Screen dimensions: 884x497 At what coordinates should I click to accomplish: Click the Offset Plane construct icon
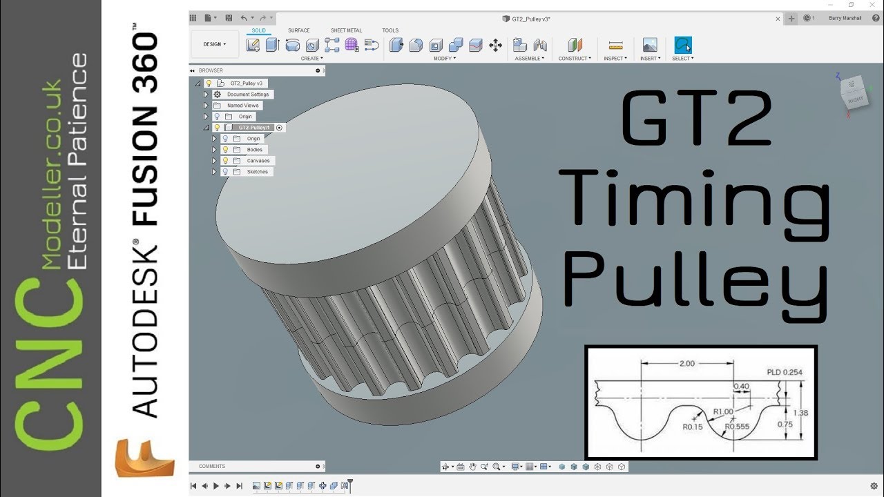[x=575, y=45]
